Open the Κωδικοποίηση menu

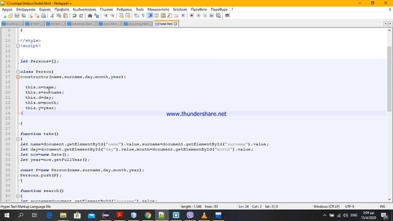click(x=85, y=10)
